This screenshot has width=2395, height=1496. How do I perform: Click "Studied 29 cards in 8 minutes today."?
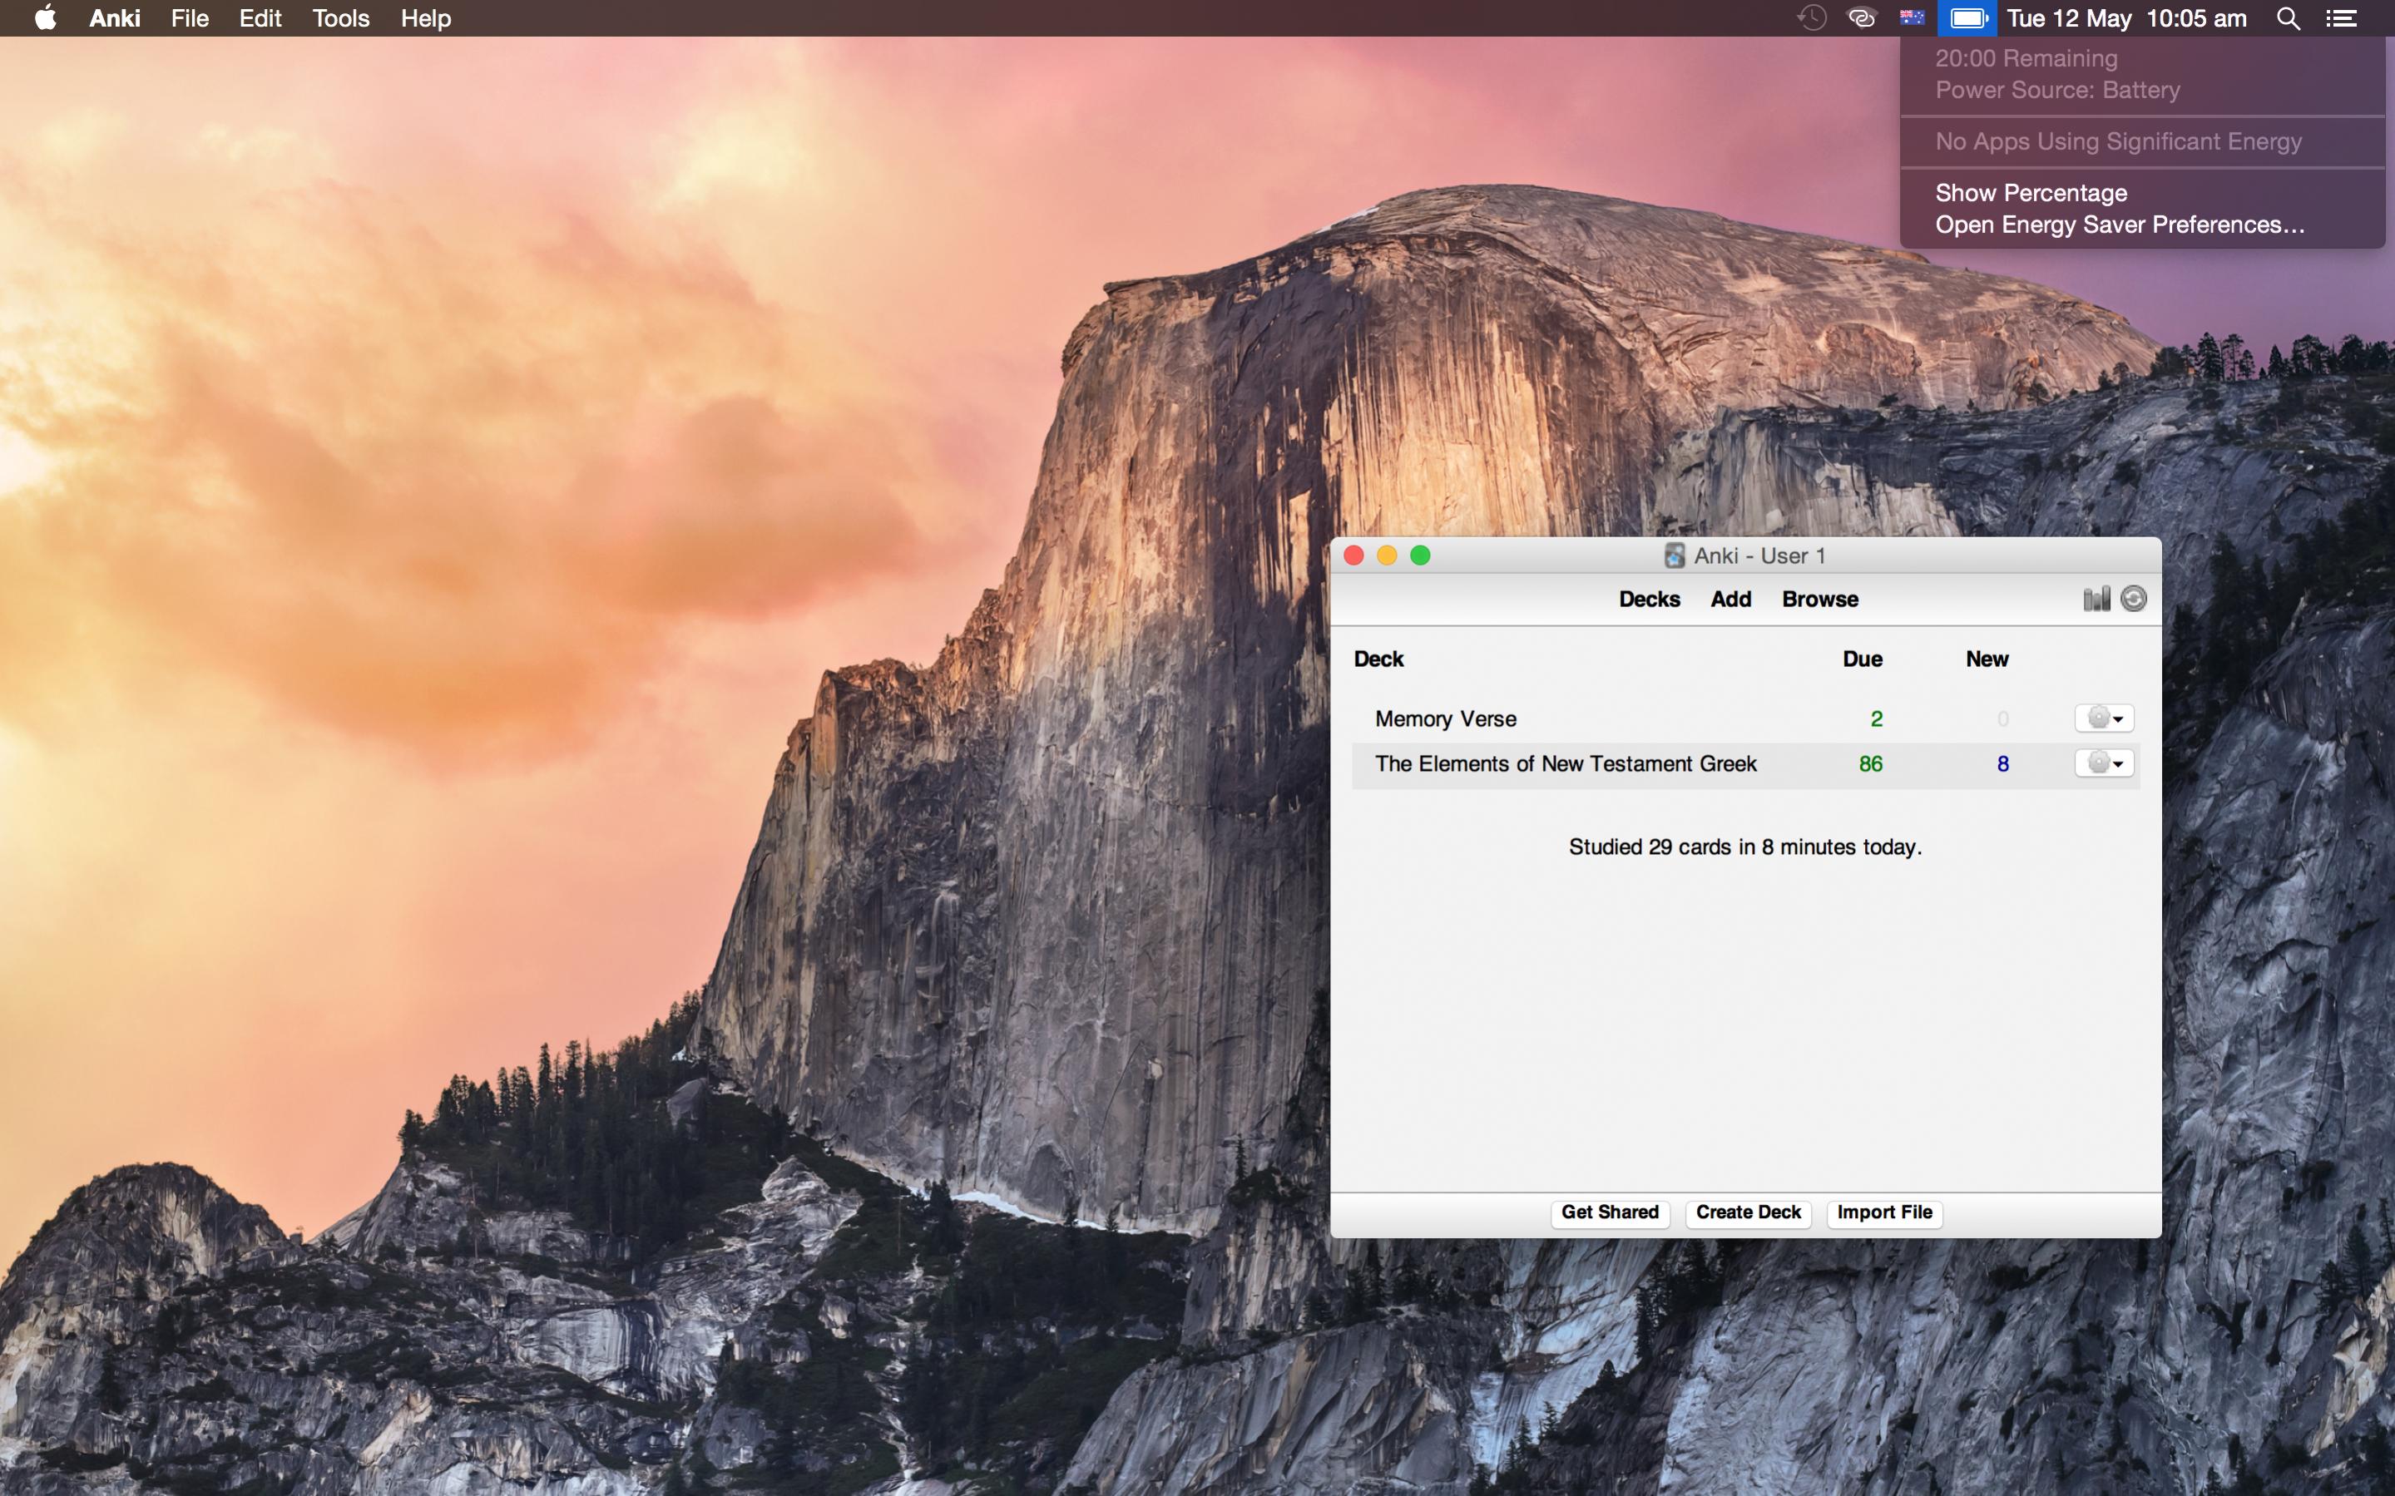1744,847
